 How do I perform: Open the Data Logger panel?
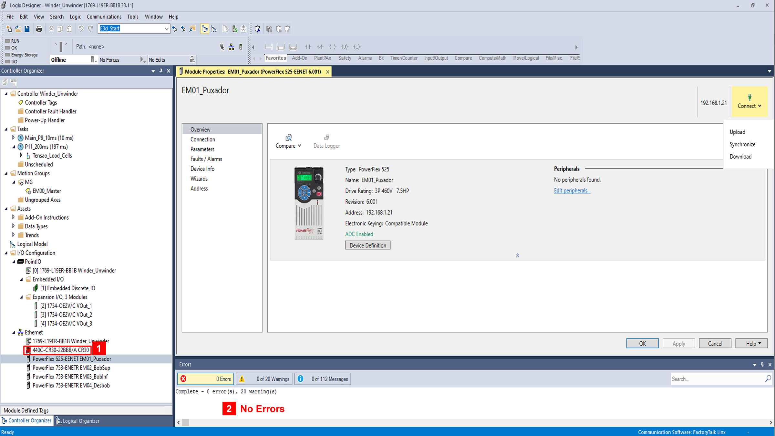point(327,141)
